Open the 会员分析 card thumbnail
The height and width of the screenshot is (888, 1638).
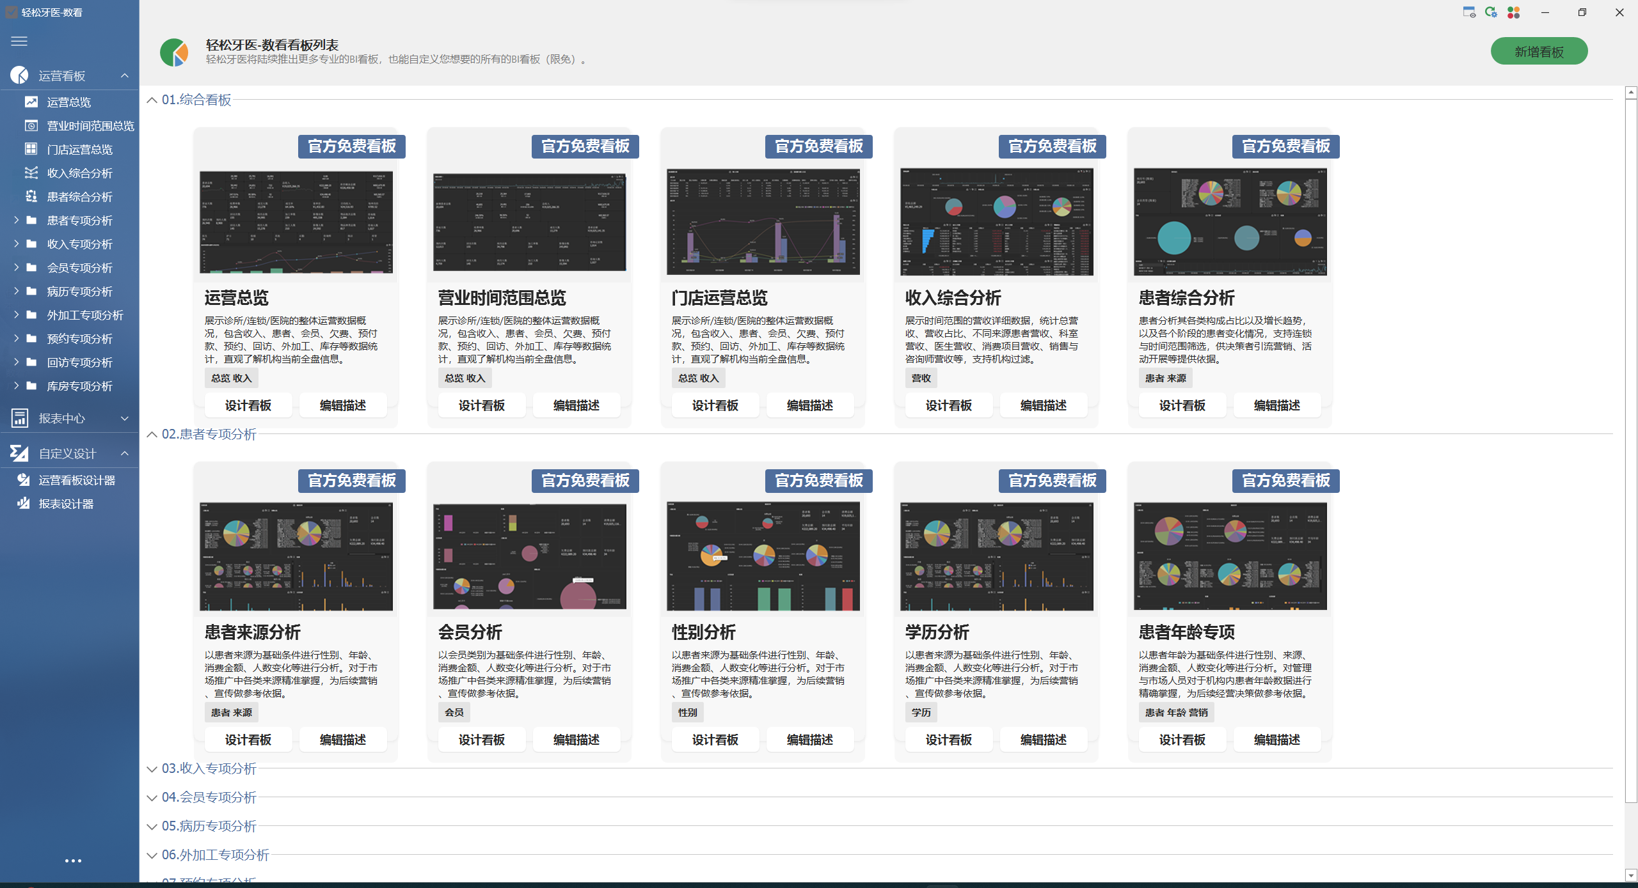pyautogui.click(x=530, y=556)
